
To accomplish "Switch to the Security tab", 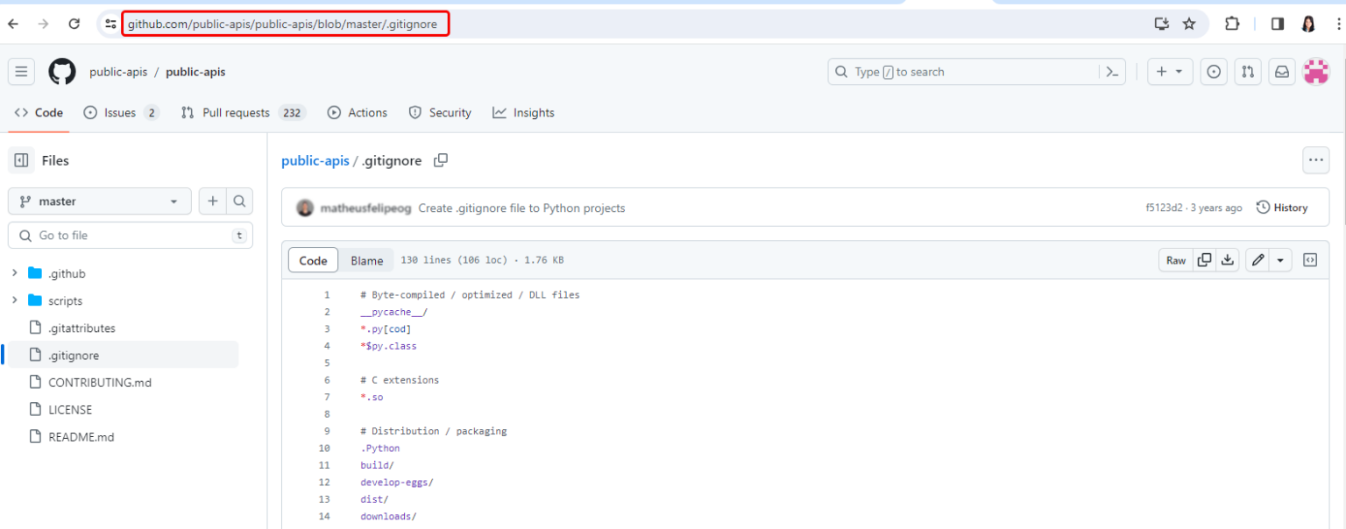I will (x=440, y=112).
